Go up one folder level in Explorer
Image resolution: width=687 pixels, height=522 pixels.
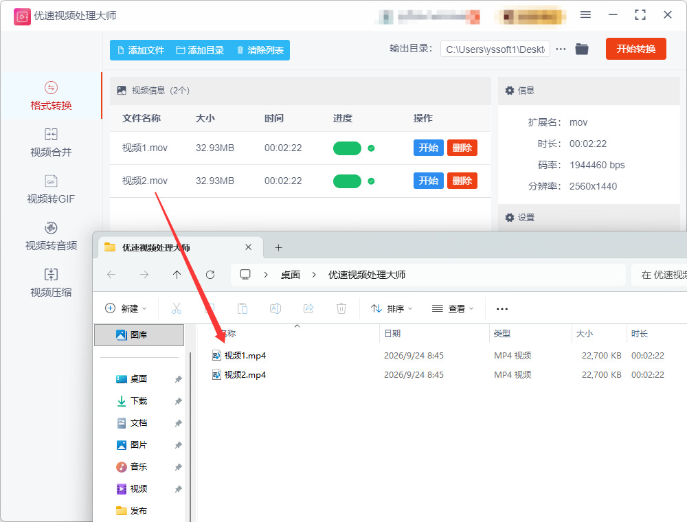pos(177,275)
